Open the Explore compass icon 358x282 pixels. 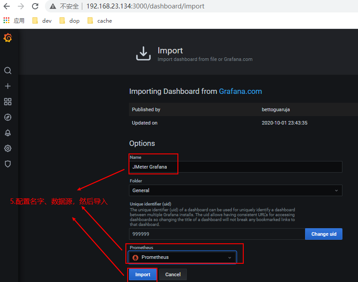[8, 117]
